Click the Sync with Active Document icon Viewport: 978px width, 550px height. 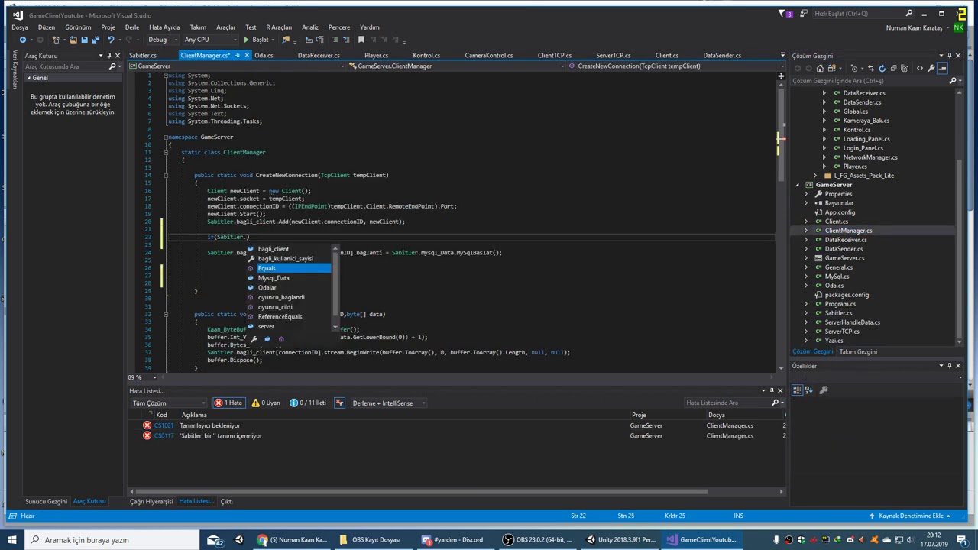tap(871, 68)
